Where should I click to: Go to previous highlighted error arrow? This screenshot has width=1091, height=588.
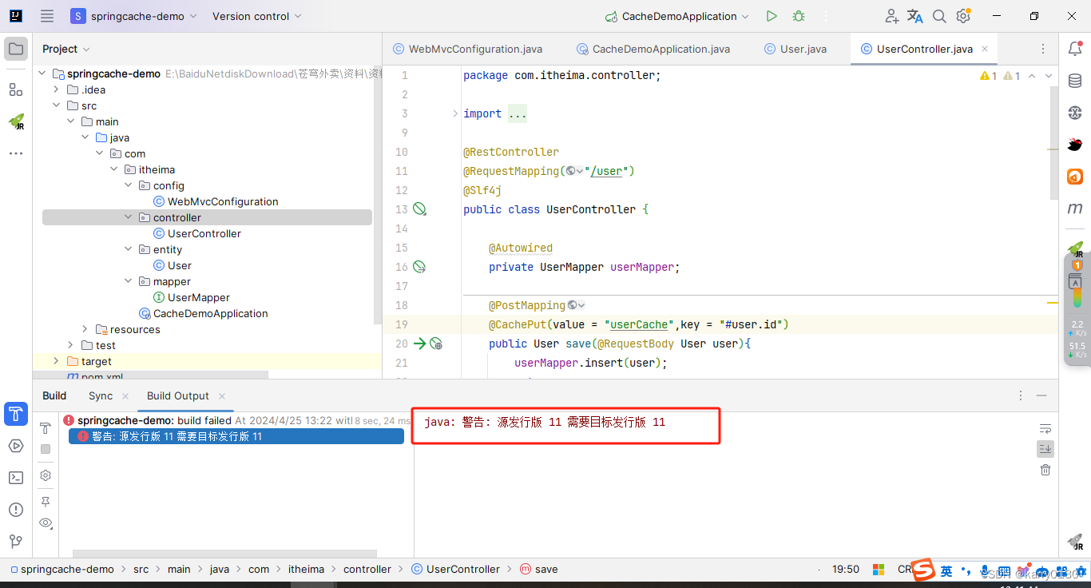pos(1032,76)
